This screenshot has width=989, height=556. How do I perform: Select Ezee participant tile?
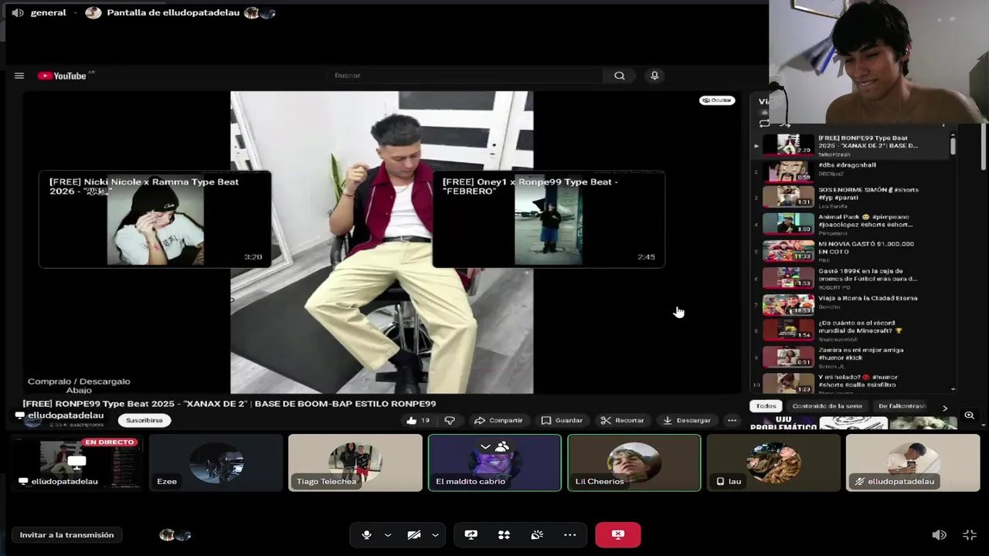point(216,463)
